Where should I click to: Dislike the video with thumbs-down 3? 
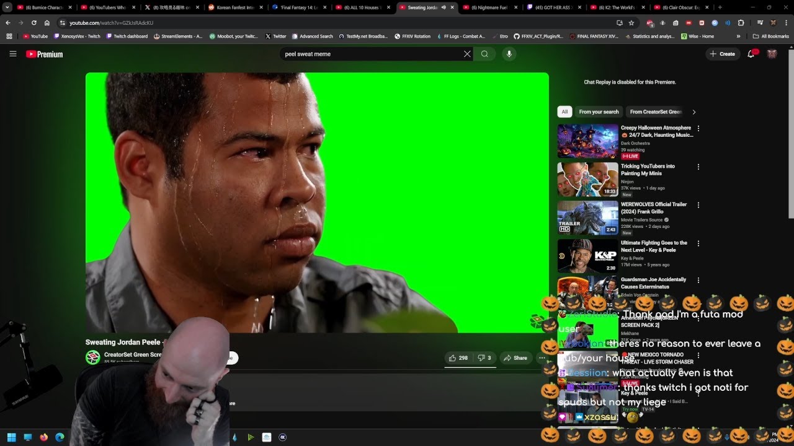tap(484, 358)
